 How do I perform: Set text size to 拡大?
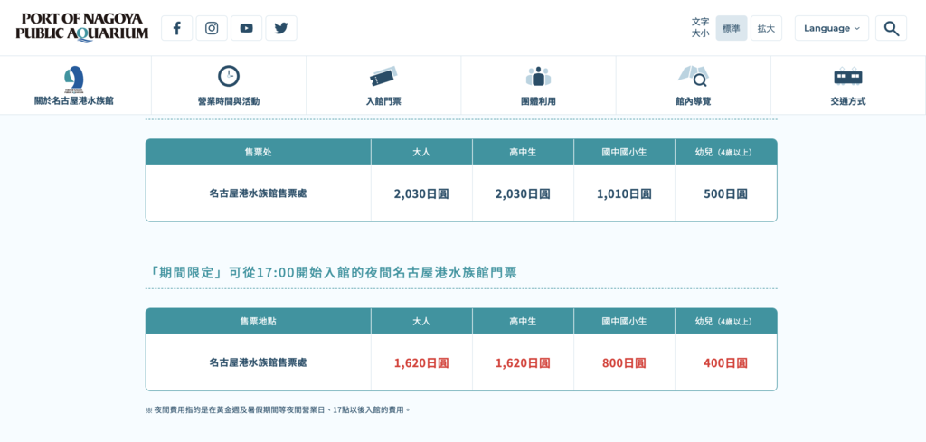tap(766, 28)
